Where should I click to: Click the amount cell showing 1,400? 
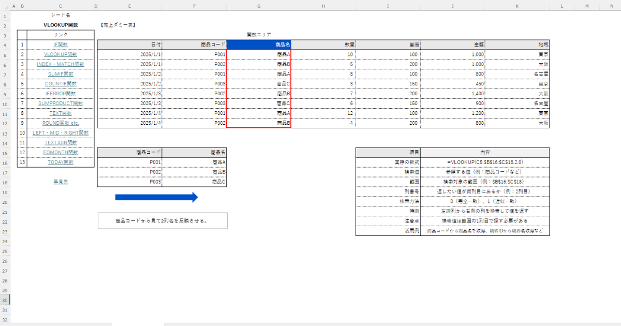coord(452,94)
